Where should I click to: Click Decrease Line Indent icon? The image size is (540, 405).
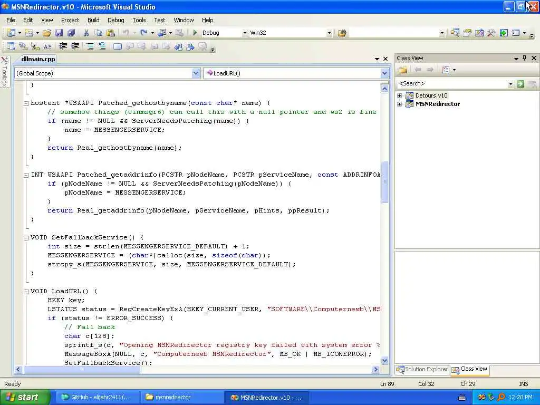(x=63, y=46)
